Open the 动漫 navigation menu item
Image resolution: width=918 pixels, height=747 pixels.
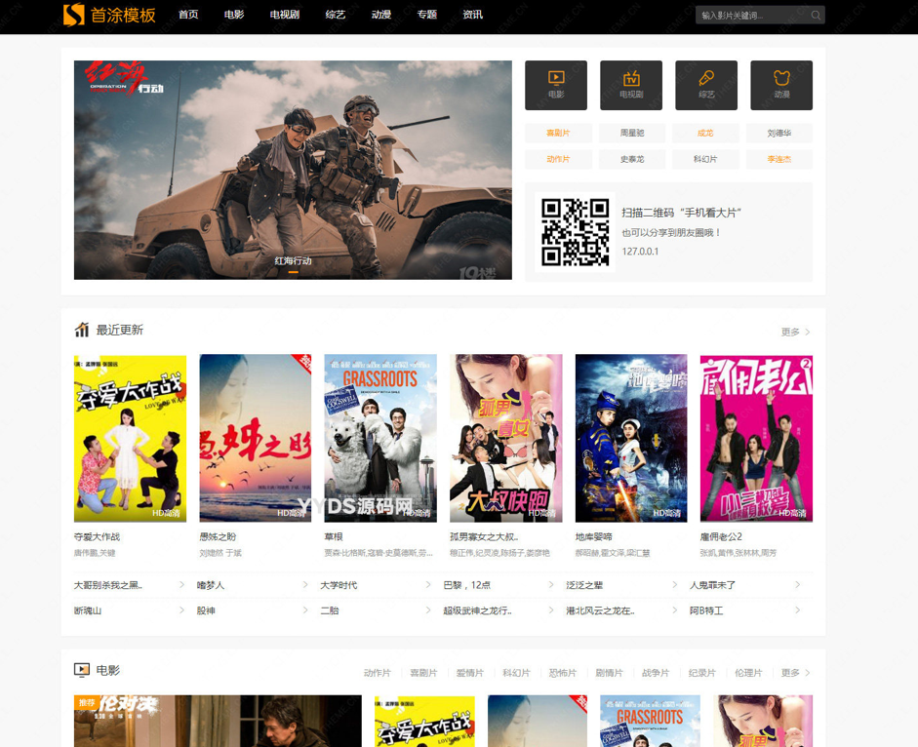(x=381, y=15)
